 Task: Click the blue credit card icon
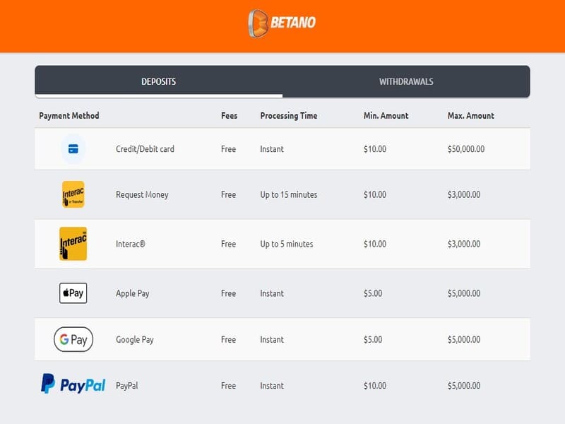point(73,149)
